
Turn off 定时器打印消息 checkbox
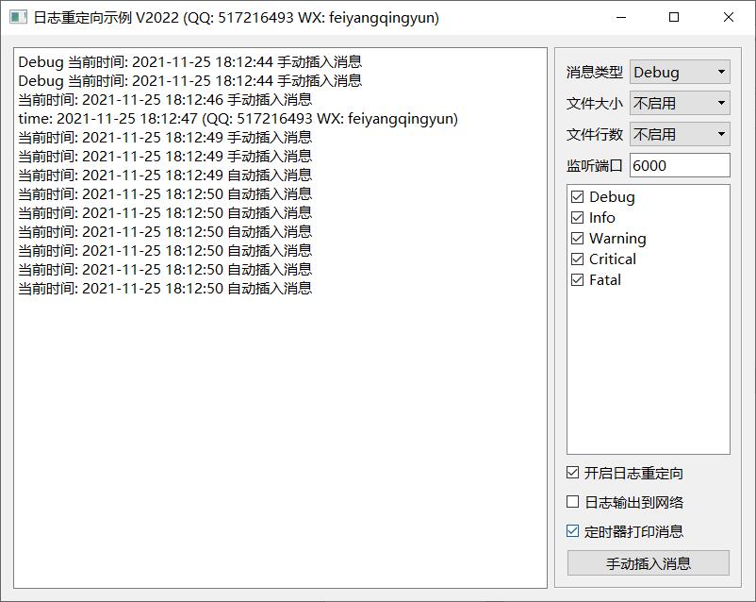[x=573, y=532]
